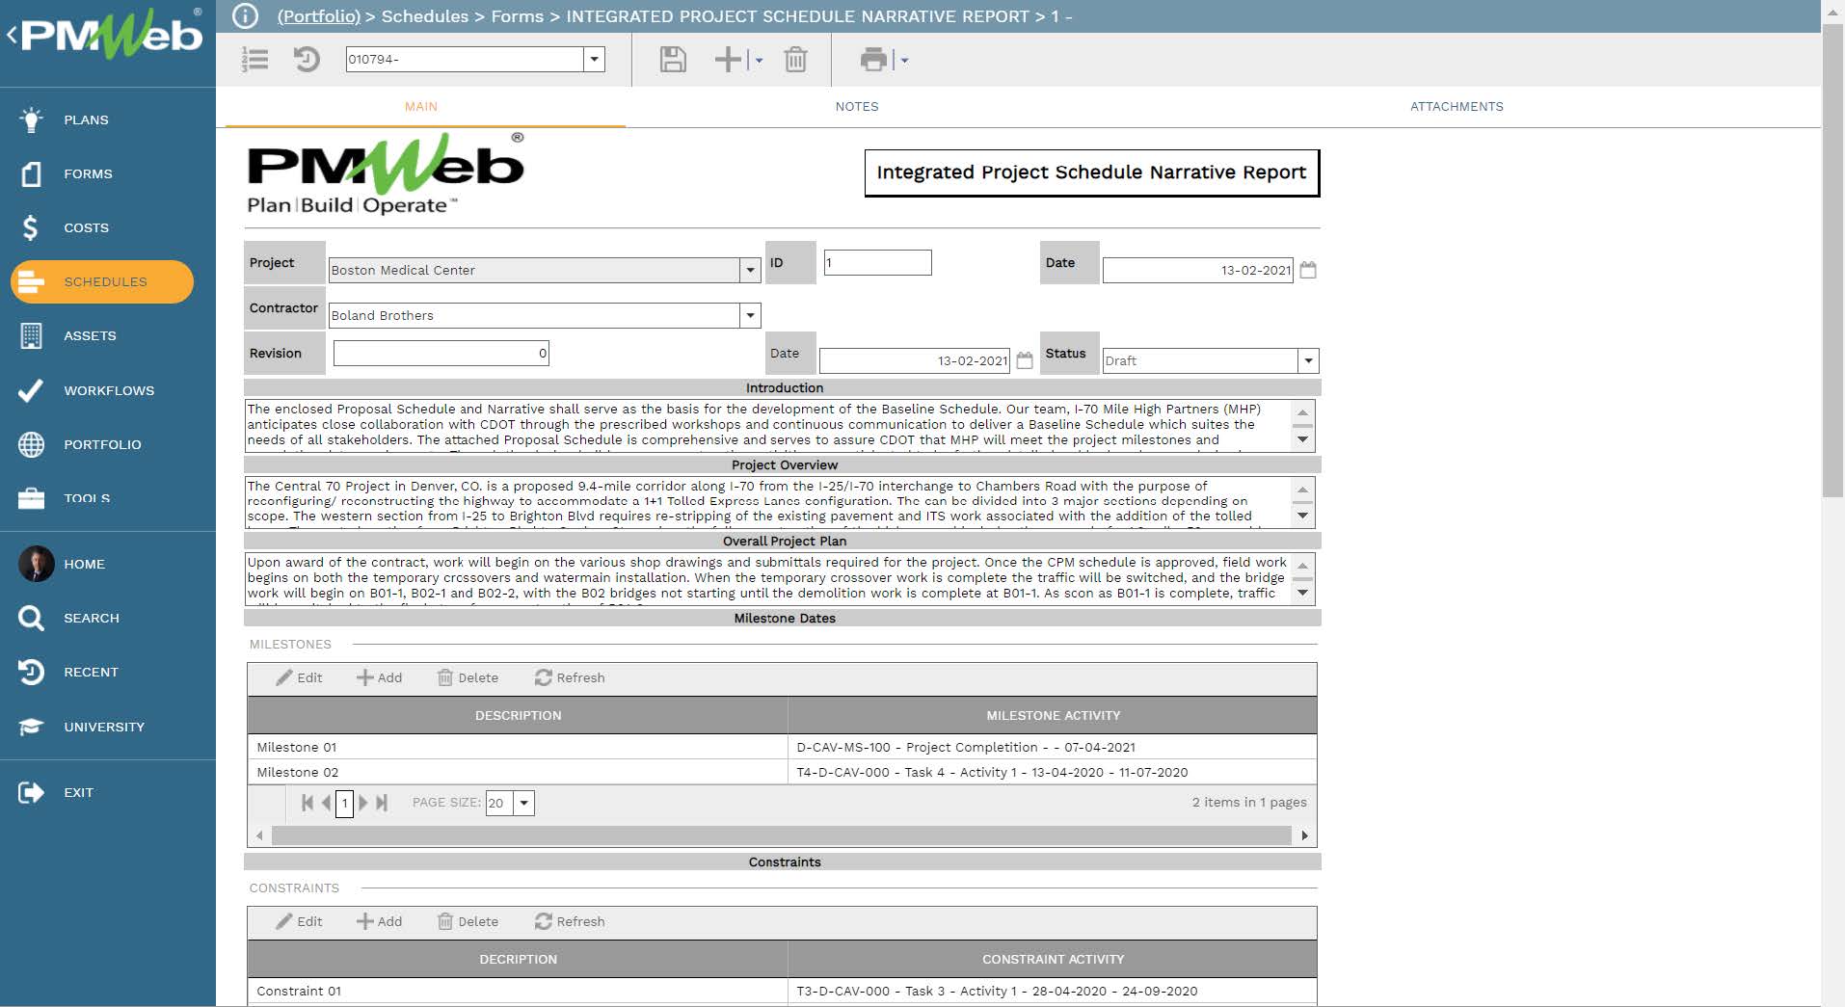1845x1007 pixels.
Task: Click the Recent history icon in sidebar
Action: [x=31, y=672]
